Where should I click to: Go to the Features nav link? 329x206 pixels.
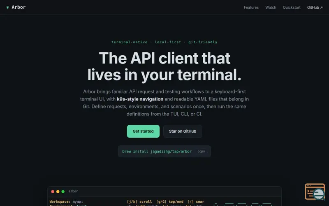click(251, 7)
